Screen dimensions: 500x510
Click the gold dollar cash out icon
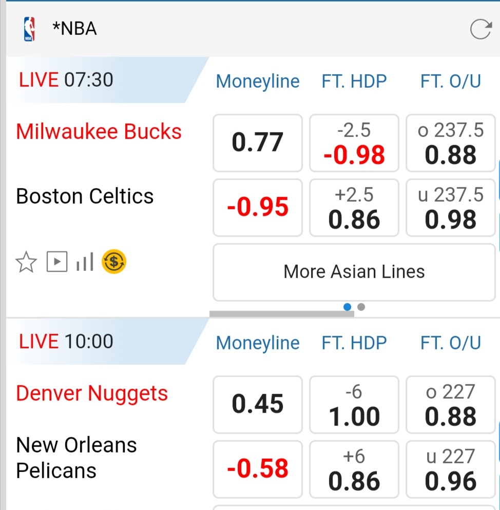(x=114, y=262)
